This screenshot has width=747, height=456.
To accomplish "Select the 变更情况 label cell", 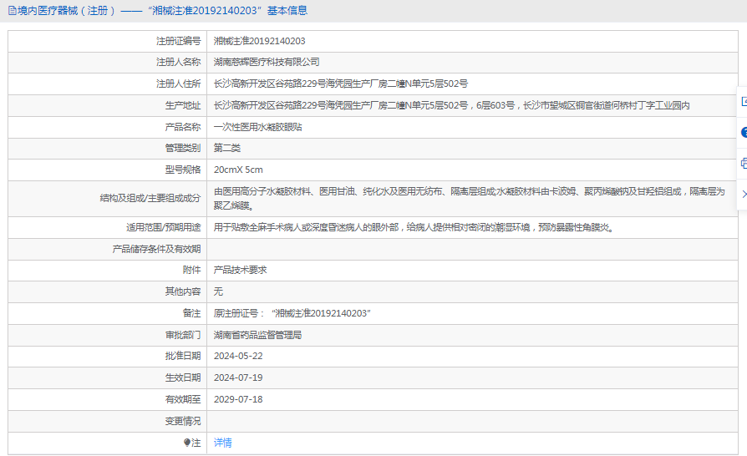I will pyautogui.click(x=107, y=421).
